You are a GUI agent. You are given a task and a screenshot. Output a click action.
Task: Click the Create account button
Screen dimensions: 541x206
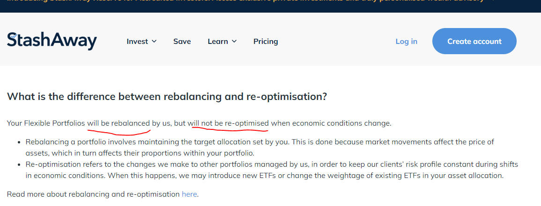pos(474,41)
